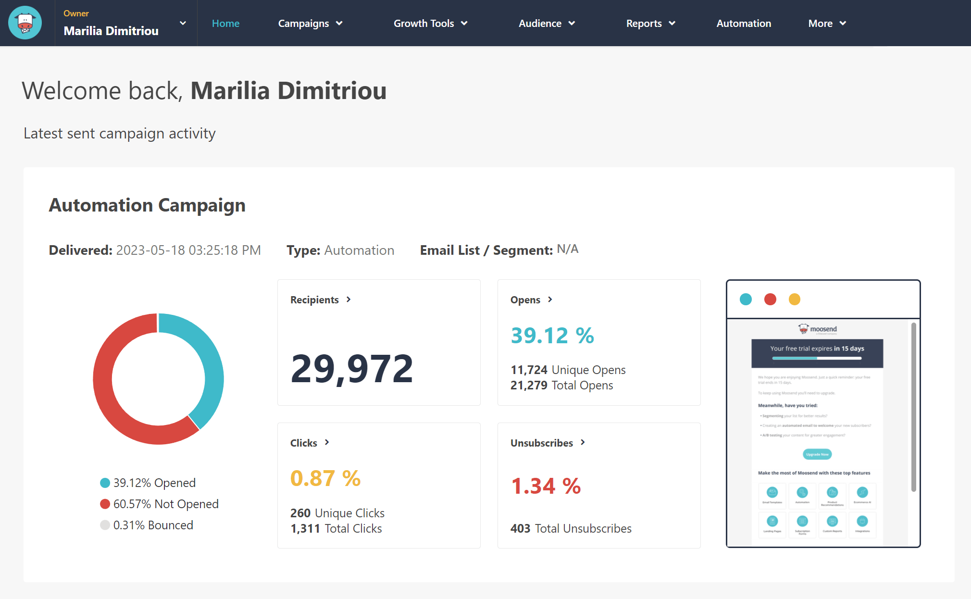The height and width of the screenshot is (599, 971).
Task: Expand the Unsubscribes section
Action: pos(547,442)
